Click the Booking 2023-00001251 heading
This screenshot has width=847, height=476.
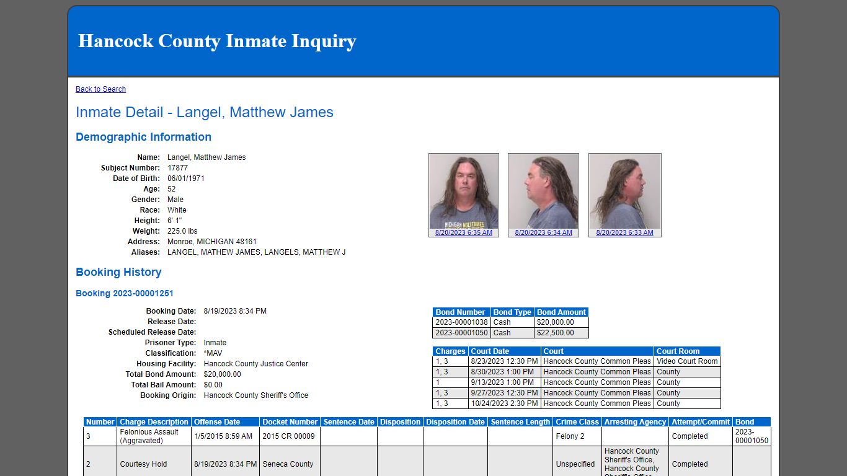coord(125,293)
